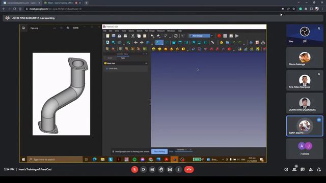Image resolution: width=326 pixels, height=183 pixels.
Task: Open FreeCAD Sketch menu
Action: (140, 30)
